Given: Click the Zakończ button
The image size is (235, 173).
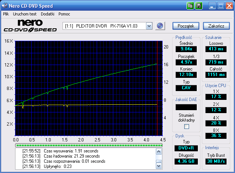Looking at the screenshot, I should 216,26.
